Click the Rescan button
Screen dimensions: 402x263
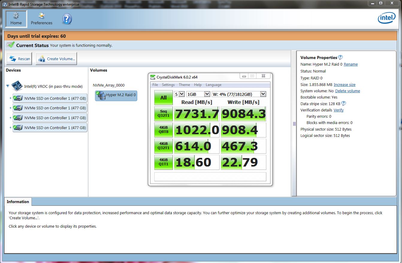point(19,59)
